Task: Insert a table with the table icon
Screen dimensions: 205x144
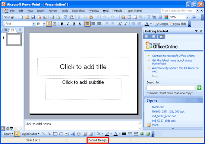Action: coord(129,17)
